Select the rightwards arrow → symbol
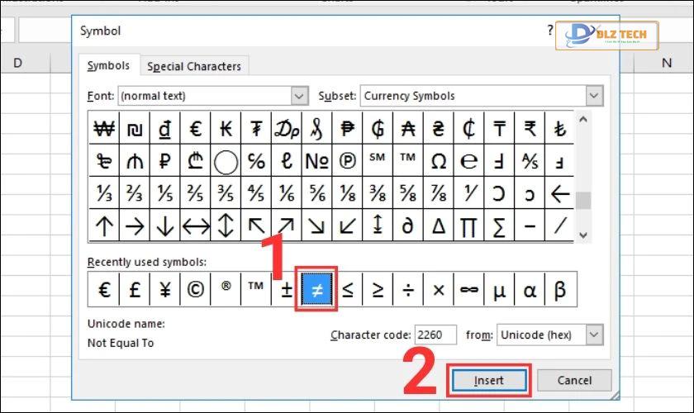Screen dimensions: 694x413 (135, 225)
